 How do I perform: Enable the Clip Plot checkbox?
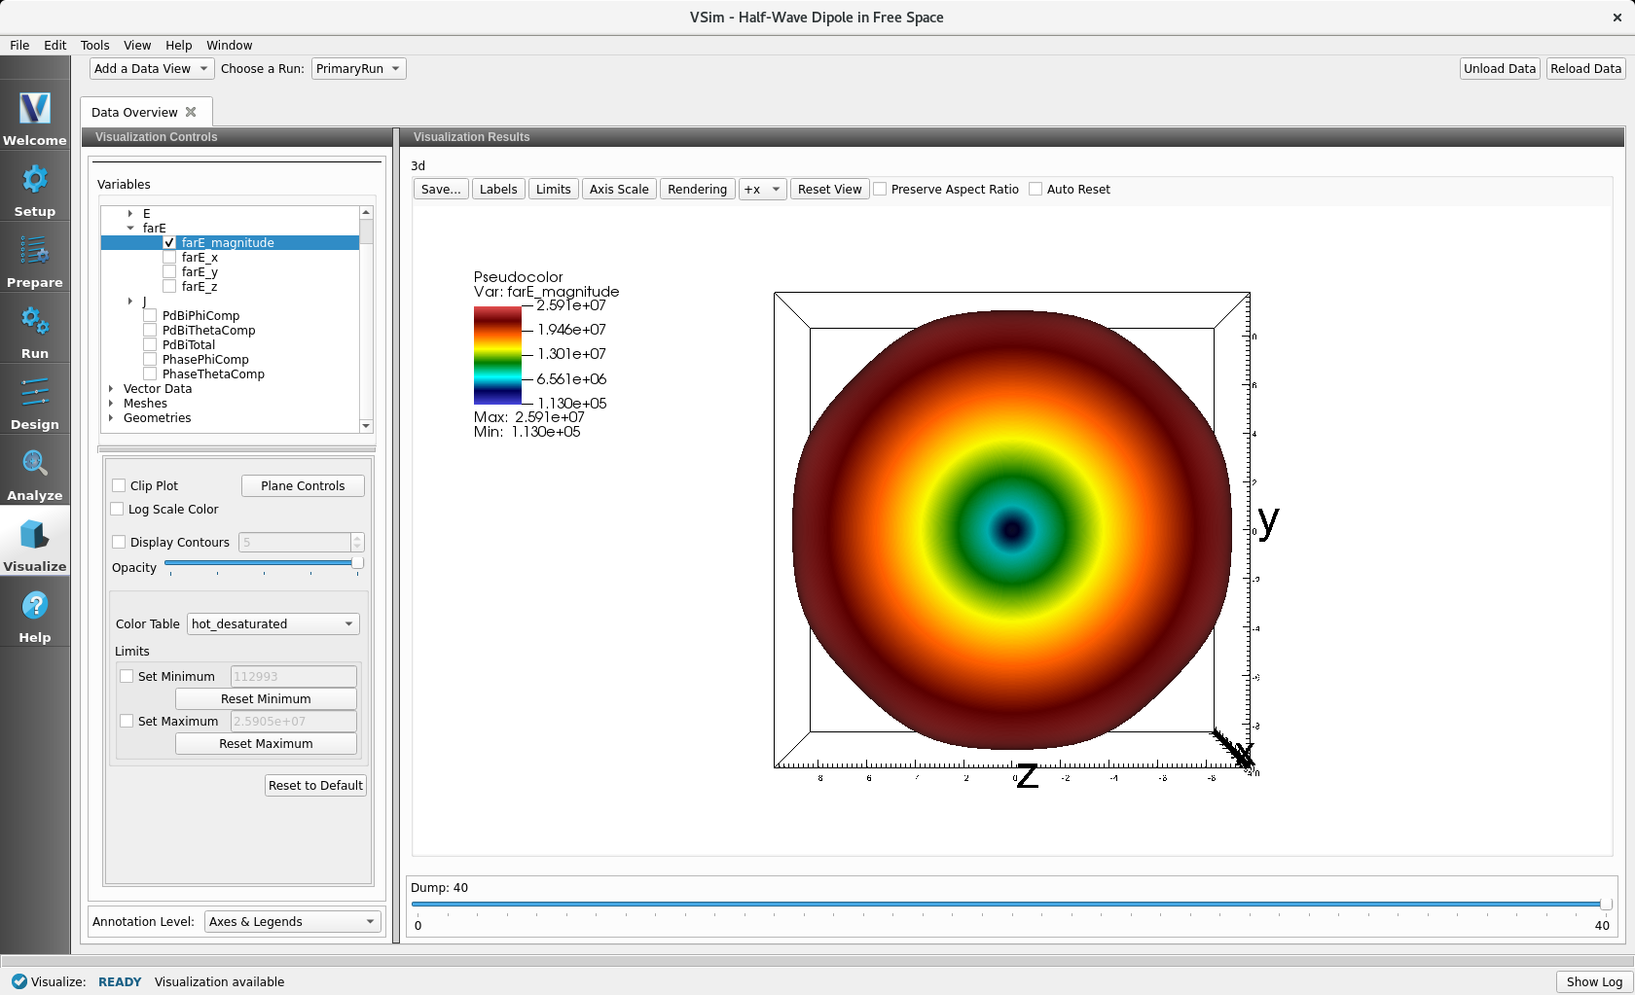tap(119, 485)
